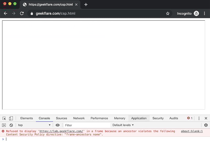The width and height of the screenshot is (210, 142).
Task: Open the about:blank:1 source link
Action: click(192, 131)
